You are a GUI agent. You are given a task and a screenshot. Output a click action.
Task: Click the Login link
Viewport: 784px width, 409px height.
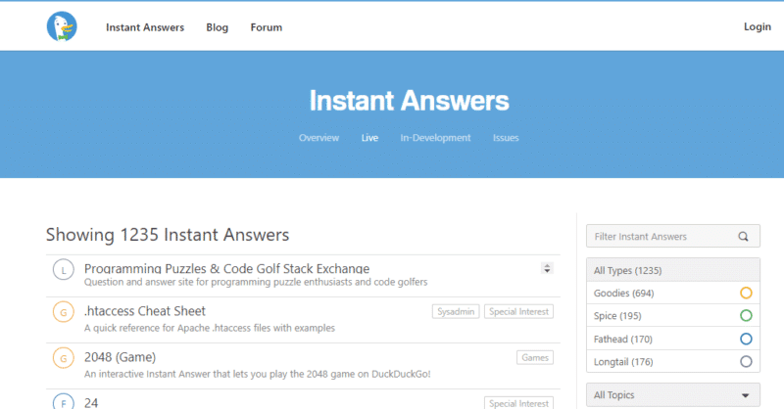pos(757,27)
